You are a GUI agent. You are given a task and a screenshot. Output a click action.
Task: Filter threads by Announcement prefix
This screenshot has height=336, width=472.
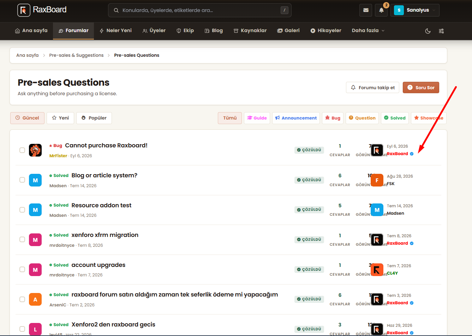click(x=296, y=118)
